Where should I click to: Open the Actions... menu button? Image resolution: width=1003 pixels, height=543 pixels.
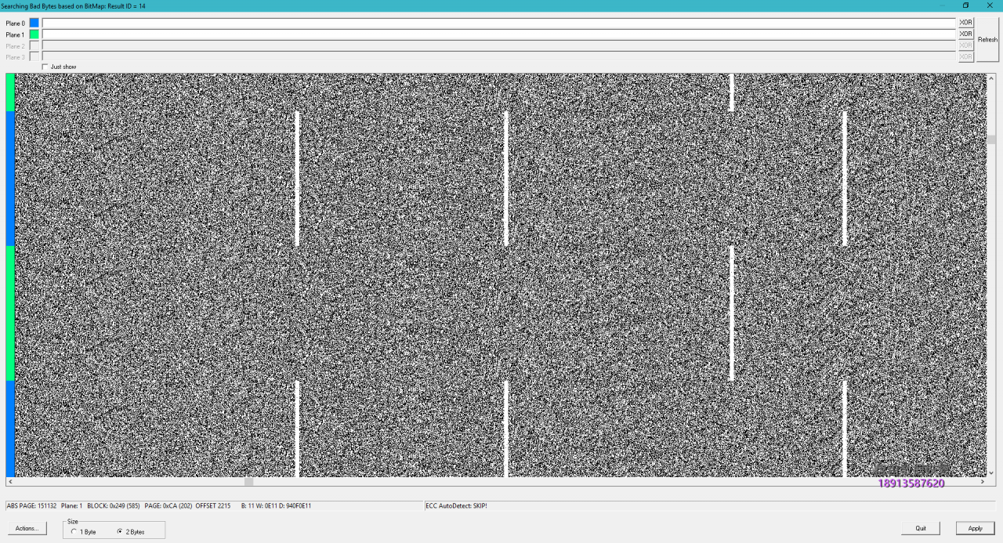[27, 528]
